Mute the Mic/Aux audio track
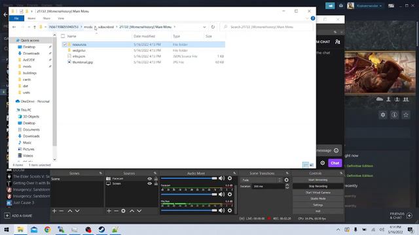Viewport: 419px width, 235px height. [221, 210]
